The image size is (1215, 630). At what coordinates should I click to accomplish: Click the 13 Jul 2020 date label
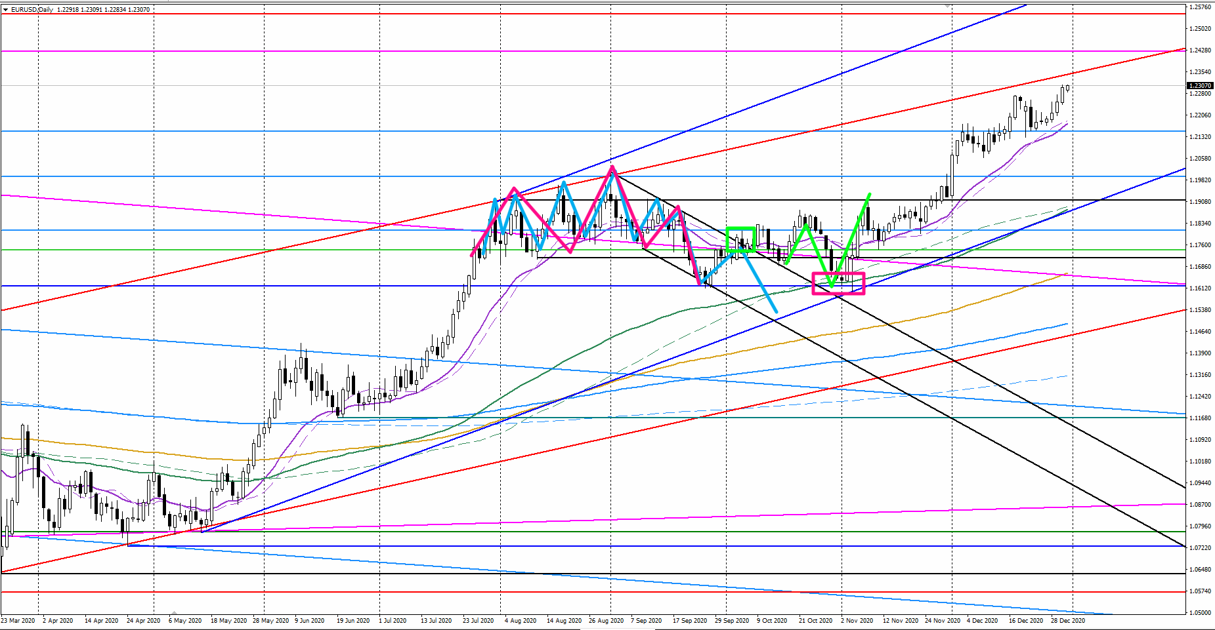[x=437, y=621]
